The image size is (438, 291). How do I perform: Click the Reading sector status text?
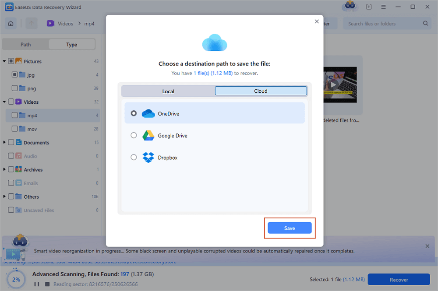point(95,284)
